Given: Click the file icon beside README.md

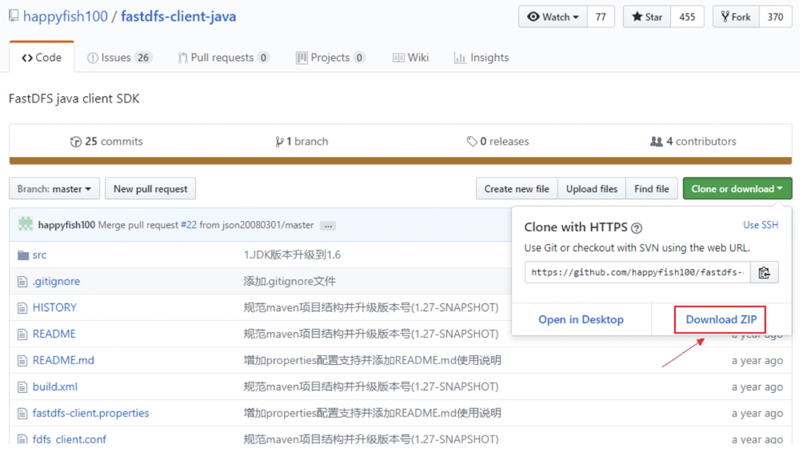Looking at the screenshot, I should tap(22, 361).
